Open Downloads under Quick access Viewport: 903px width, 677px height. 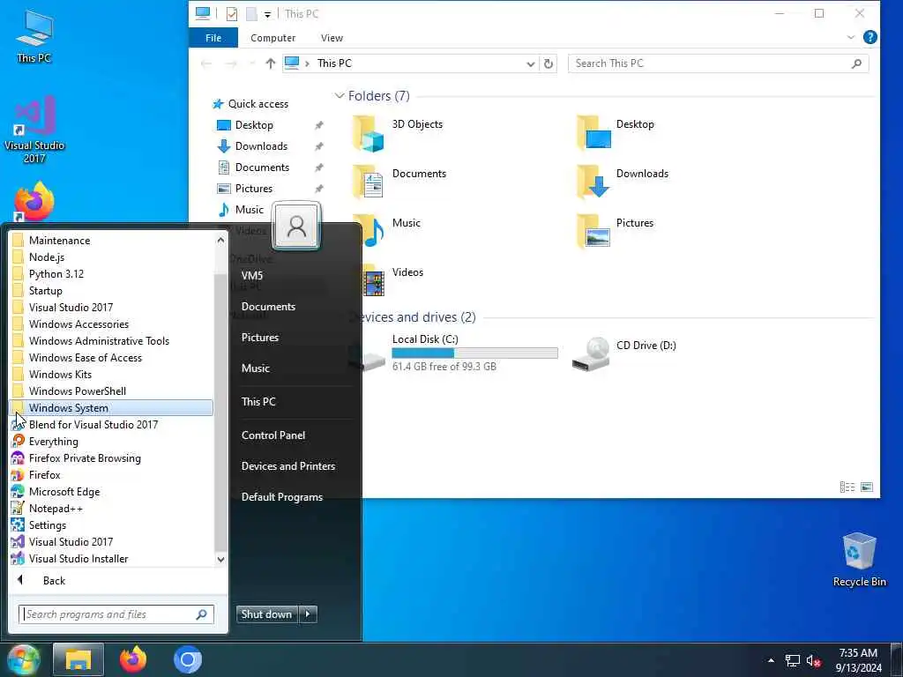point(261,146)
